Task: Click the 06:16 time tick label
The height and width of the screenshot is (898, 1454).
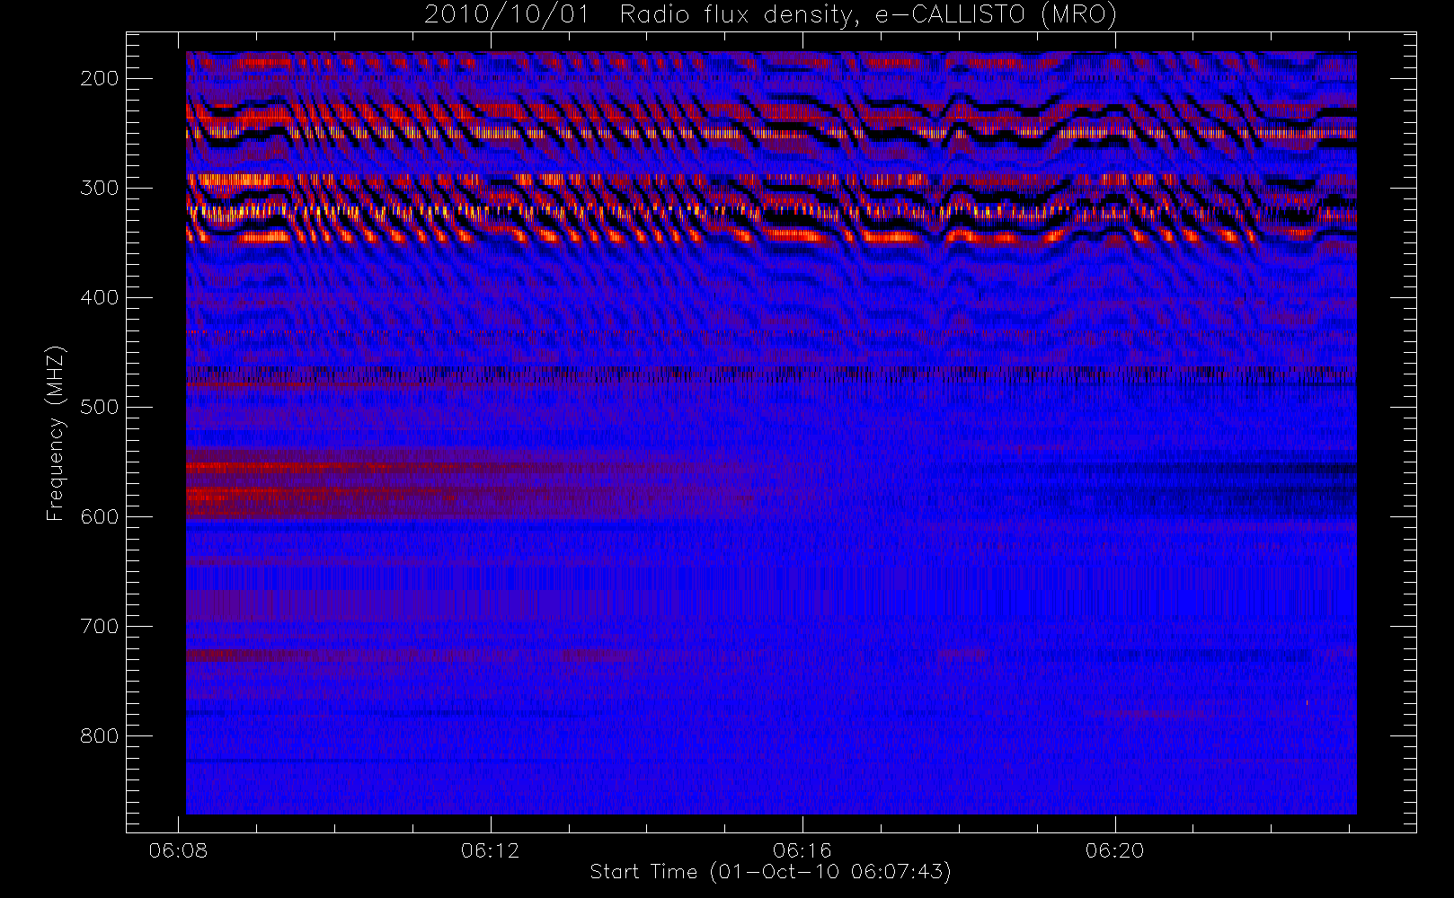Action: pos(802,850)
